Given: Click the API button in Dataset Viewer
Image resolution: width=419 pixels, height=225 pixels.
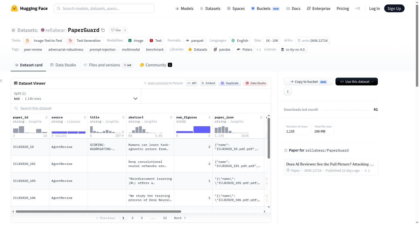Looking at the screenshot, I should [192, 83].
